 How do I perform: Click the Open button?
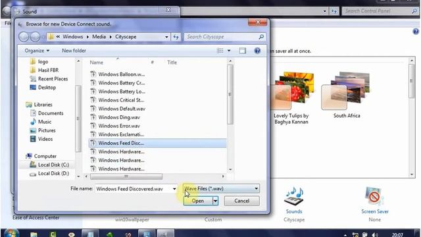pyautogui.click(x=198, y=201)
